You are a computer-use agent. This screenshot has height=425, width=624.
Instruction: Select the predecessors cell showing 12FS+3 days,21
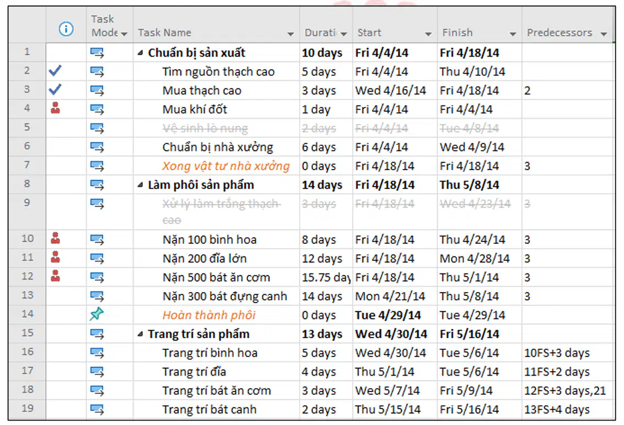click(567, 390)
